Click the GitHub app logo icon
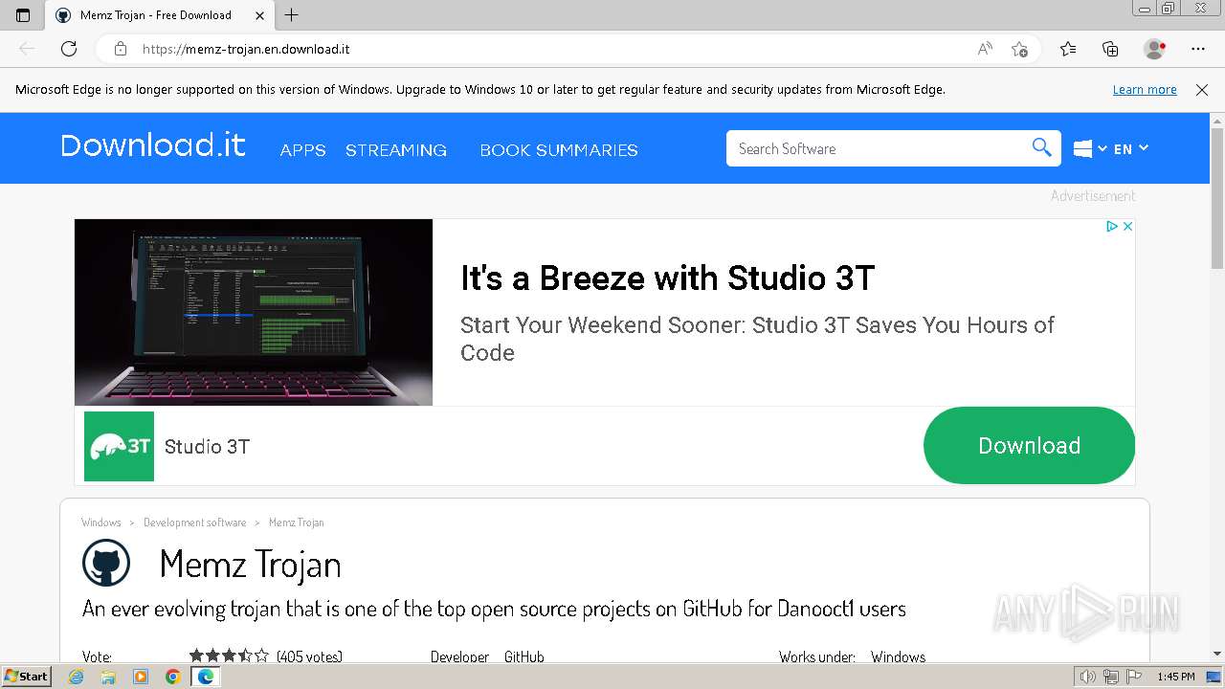This screenshot has width=1225, height=689. [x=106, y=563]
